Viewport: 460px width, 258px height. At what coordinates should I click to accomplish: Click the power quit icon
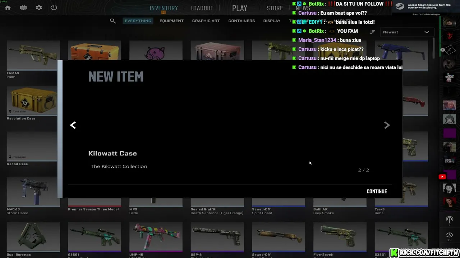pos(54,8)
